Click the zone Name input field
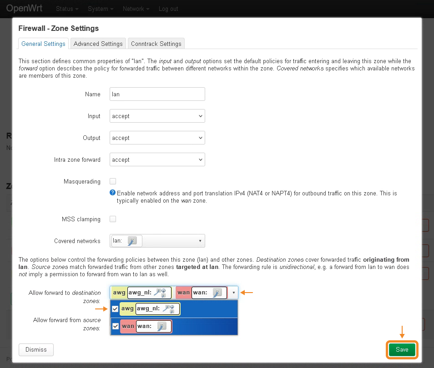 (x=157, y=94)
